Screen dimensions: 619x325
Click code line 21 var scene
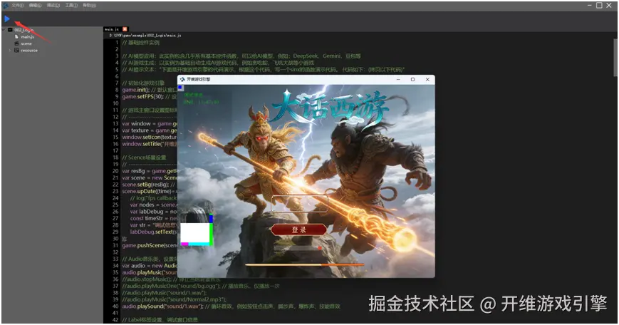click(x=149, y=177)
